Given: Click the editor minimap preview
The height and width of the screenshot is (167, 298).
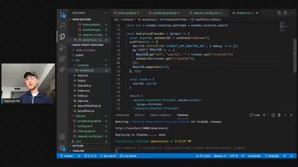Looking at the screenshot, I should (x=284, y=26).
